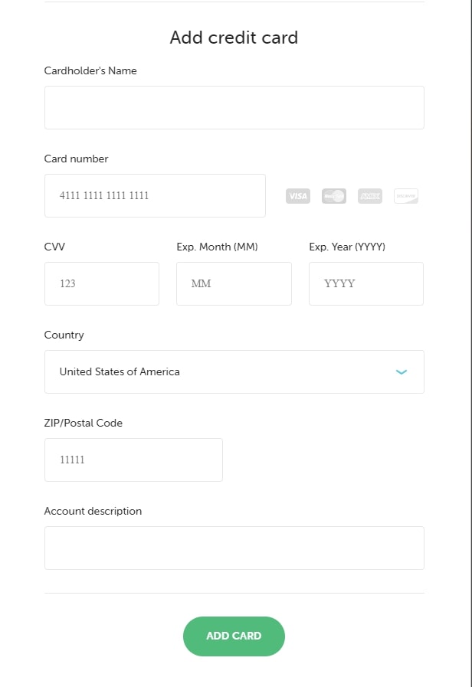Click the Visa card logo icon

pos(298,196)
